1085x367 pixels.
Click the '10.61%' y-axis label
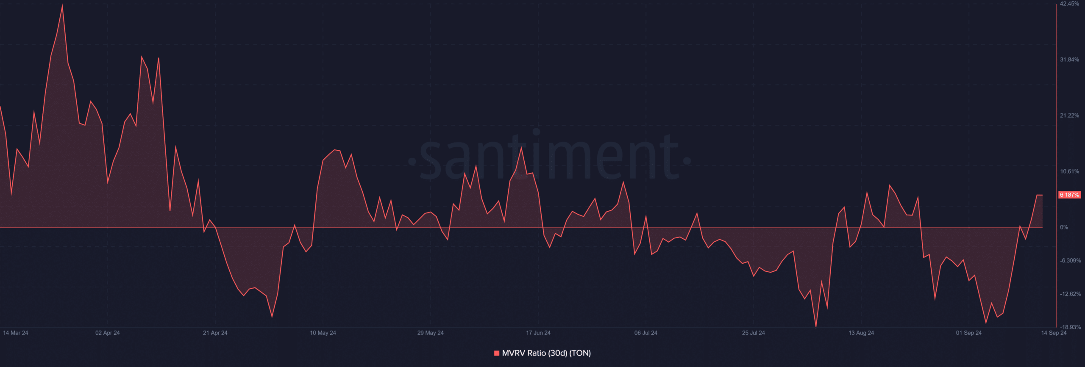tap(1069, 171)
